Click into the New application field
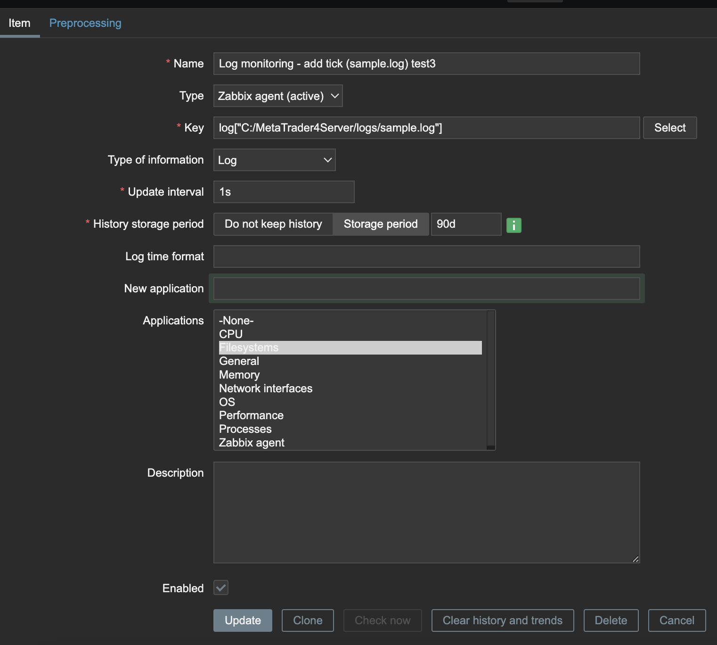Image resolution: width=717 pixels, height=645 pixels. (x=426, y=289)
